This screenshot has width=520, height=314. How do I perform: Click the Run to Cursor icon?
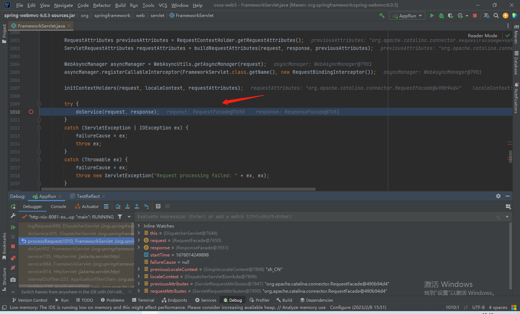click(x=146, y=206)
